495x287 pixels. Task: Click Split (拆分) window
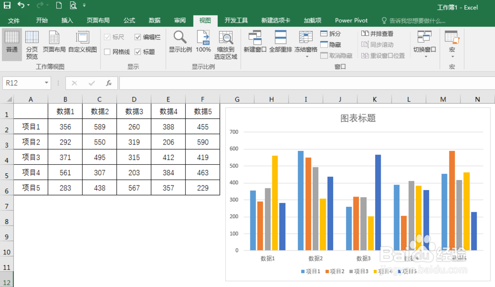pyautogui.click(x=331, y=34)
